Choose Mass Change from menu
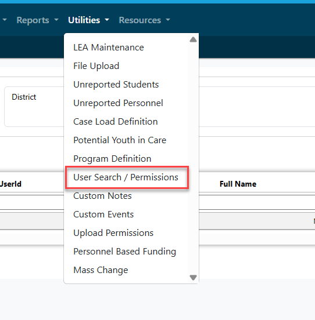Image resolution: width=315 pixels, height=320 pixels. click(x=101, y=270)
